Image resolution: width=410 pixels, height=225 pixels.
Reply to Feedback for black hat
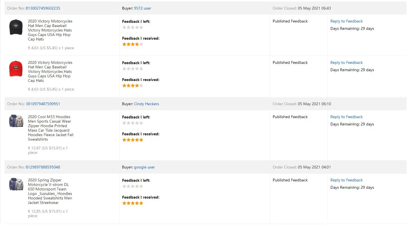click(x=346, y=21)
